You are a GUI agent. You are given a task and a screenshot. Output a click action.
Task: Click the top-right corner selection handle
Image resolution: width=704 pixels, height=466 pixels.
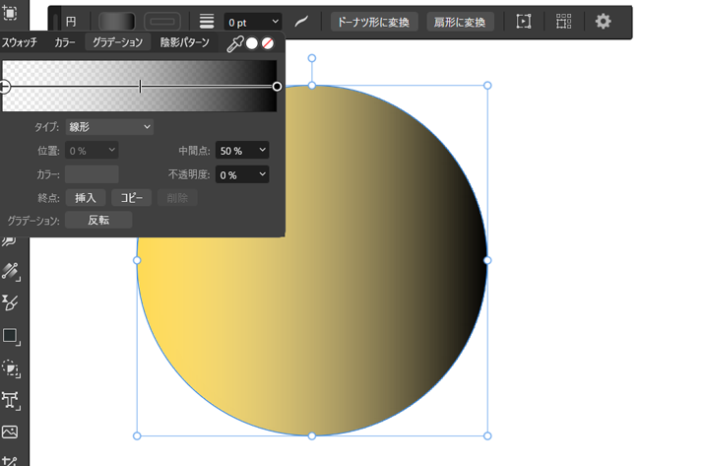tap(487, 86)
